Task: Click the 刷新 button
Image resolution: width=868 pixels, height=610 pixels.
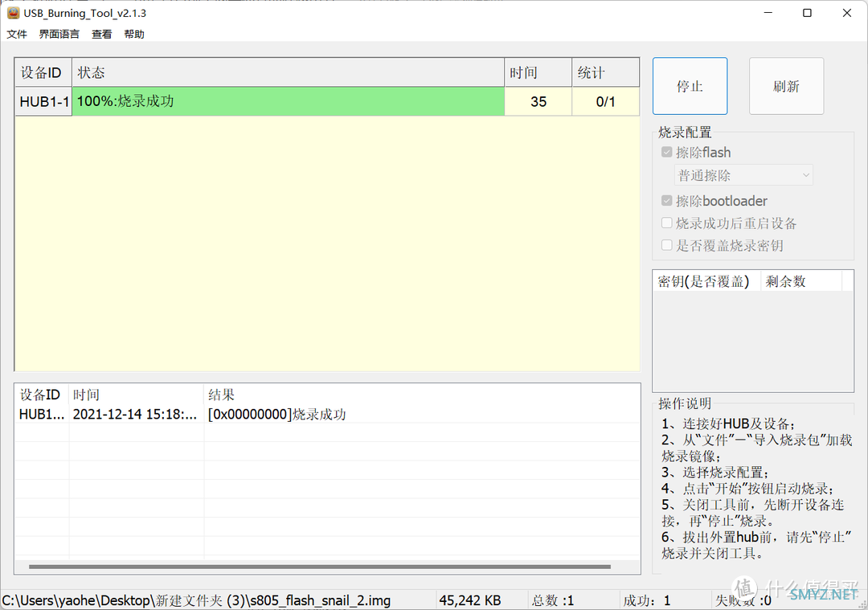Action: pos(786,86)
